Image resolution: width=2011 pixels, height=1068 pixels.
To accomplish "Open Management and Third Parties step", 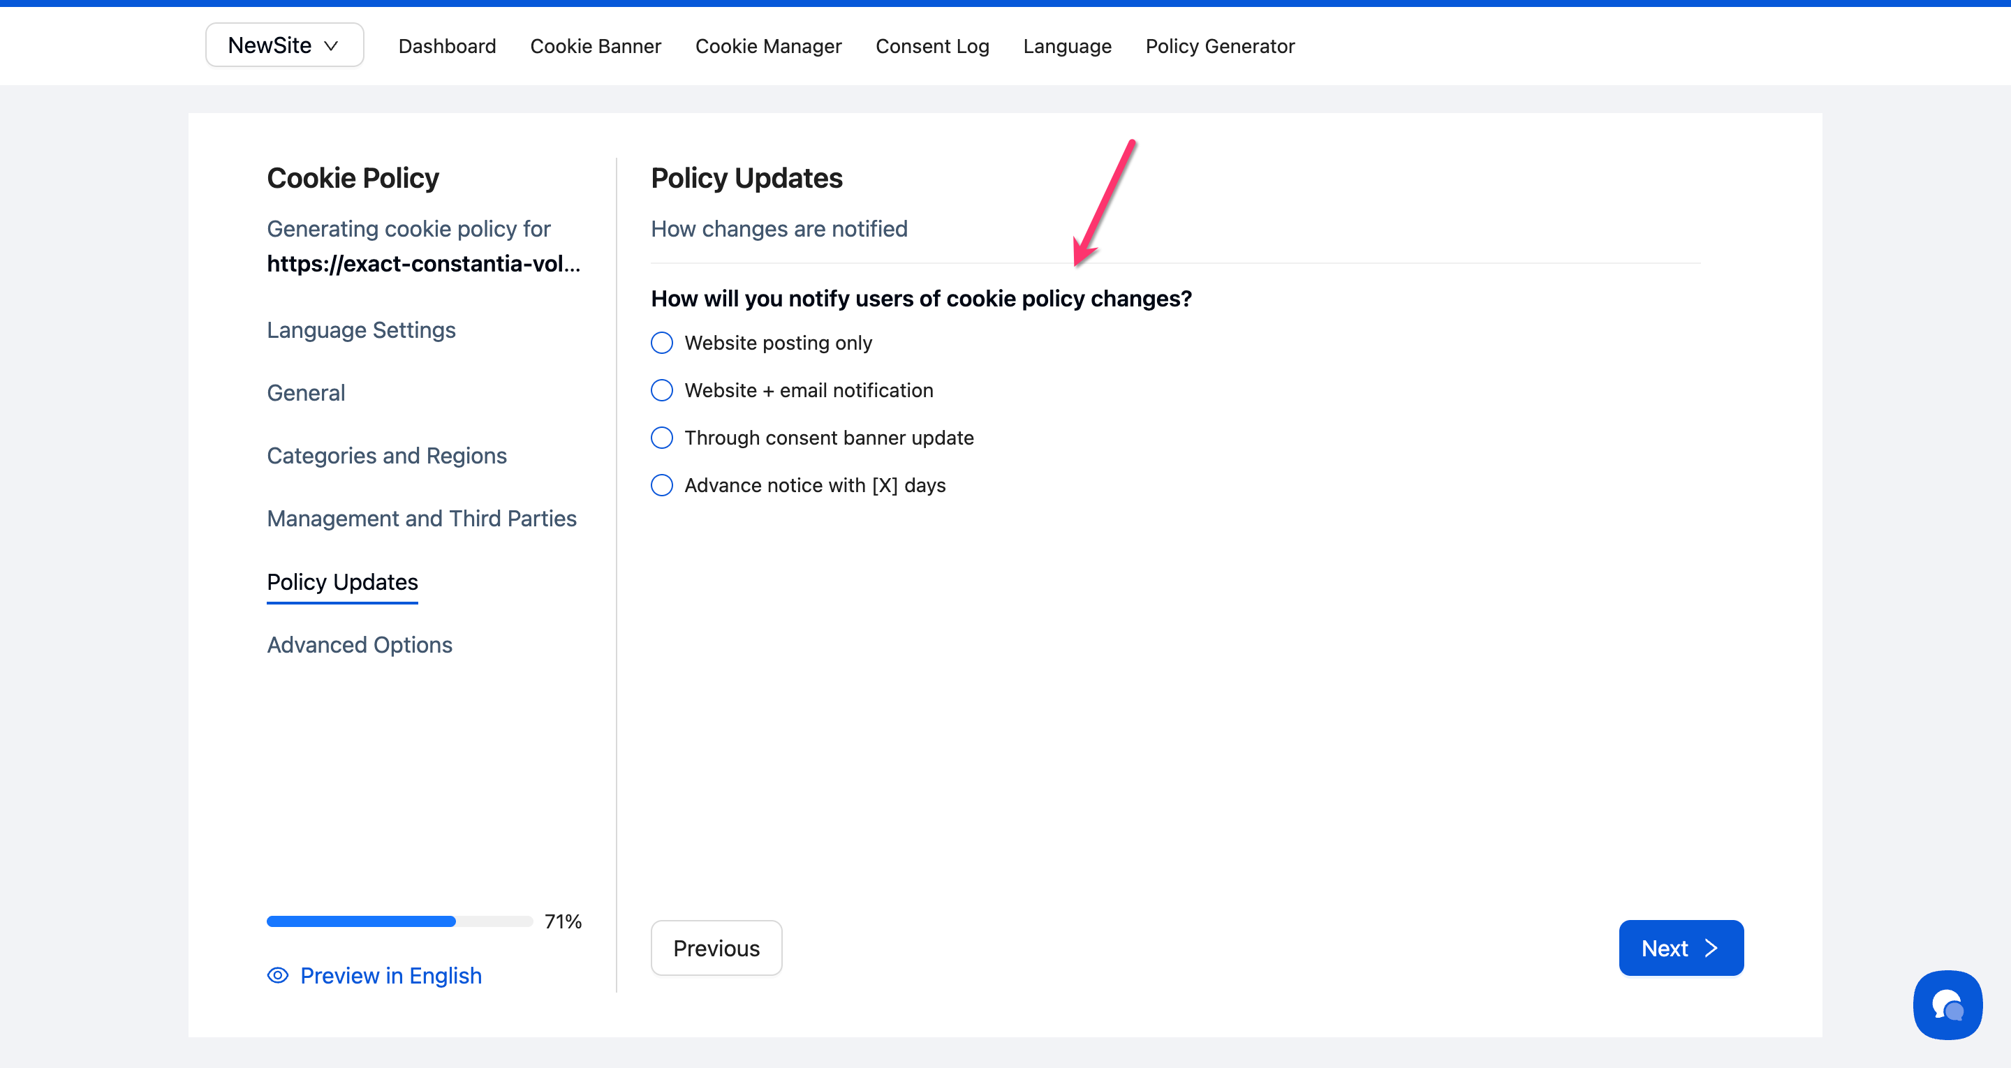I will (x=421, y=519).
